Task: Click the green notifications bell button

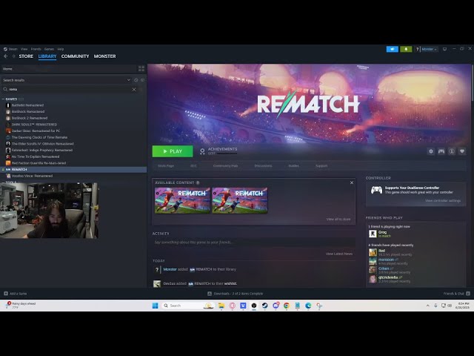Action: pyautogui.click(x=406, y=49)
